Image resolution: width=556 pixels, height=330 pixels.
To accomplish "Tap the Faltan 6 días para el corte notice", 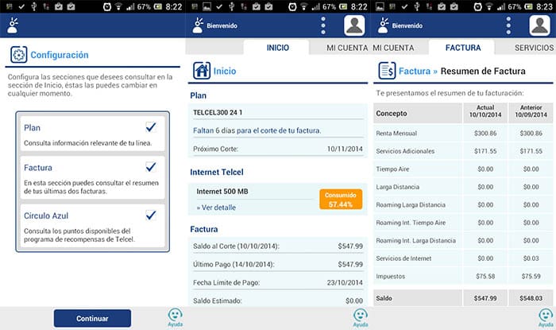I will [257, 130].
